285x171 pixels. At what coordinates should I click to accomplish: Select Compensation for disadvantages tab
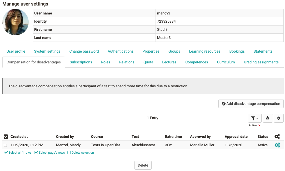(34, 62)
